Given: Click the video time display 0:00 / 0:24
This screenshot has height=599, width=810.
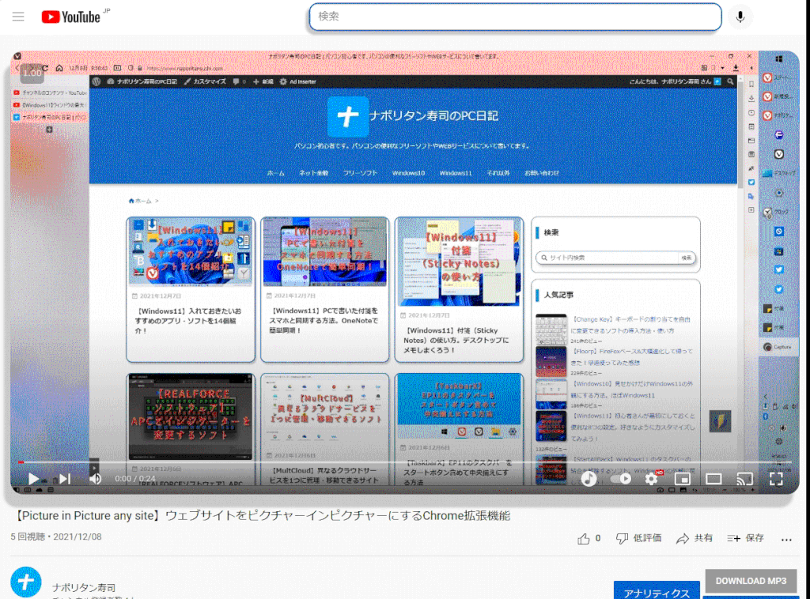Looking at the screenshot, I should 135,479.
